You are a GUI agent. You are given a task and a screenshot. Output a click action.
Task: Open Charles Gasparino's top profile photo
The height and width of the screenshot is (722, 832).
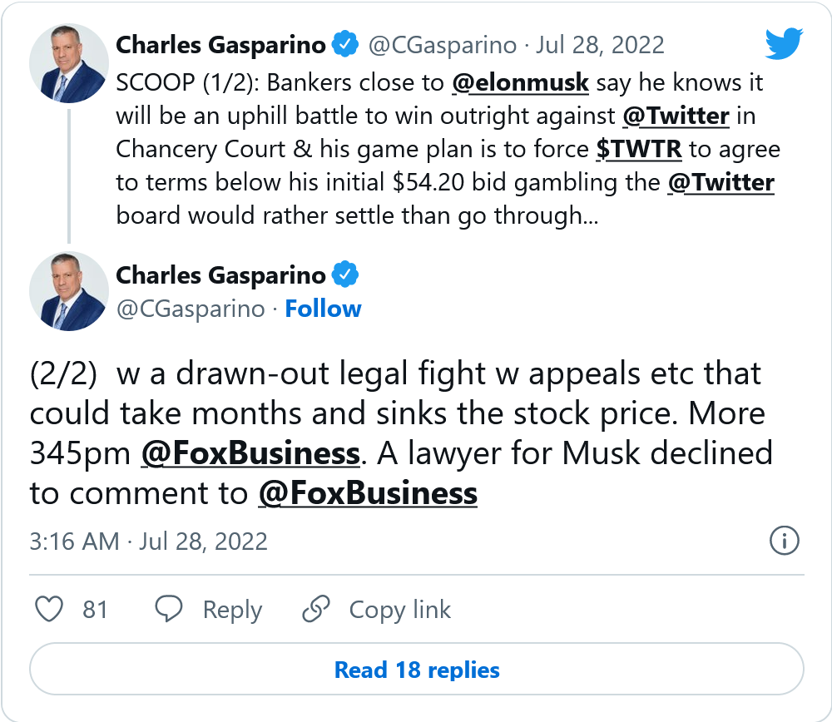(x=69, y=69)
